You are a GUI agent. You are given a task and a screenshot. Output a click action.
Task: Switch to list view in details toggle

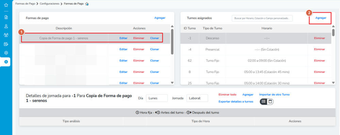(x=263, y=101)
